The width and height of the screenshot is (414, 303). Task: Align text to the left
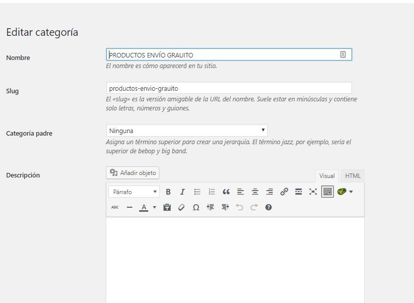pos(241,192)
